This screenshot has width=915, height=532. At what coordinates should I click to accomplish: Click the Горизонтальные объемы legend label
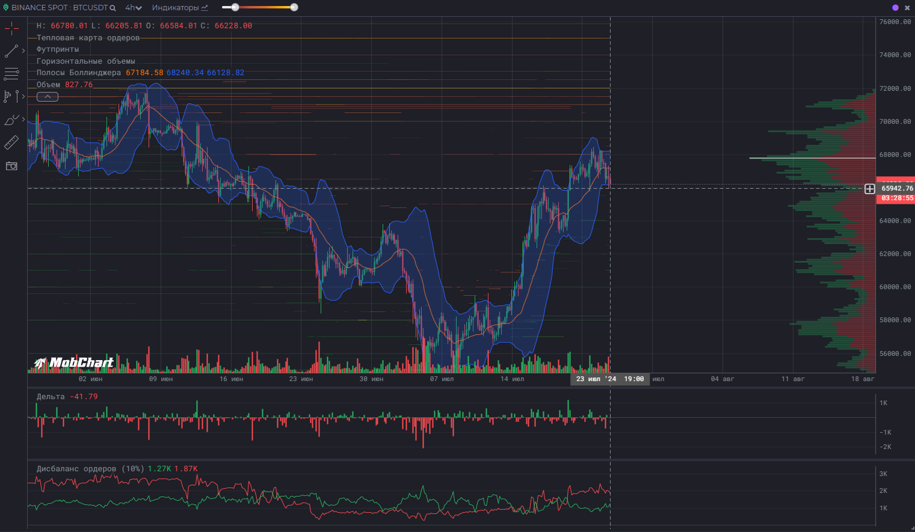85,61
